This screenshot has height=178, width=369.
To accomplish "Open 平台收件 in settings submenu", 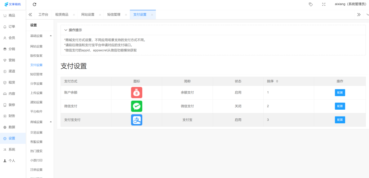I will (36, 111).
